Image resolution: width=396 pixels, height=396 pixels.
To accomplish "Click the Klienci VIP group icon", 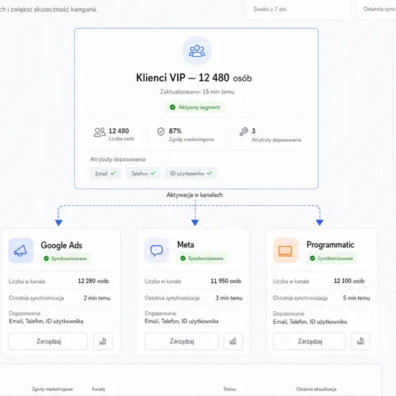I will 197,51.
